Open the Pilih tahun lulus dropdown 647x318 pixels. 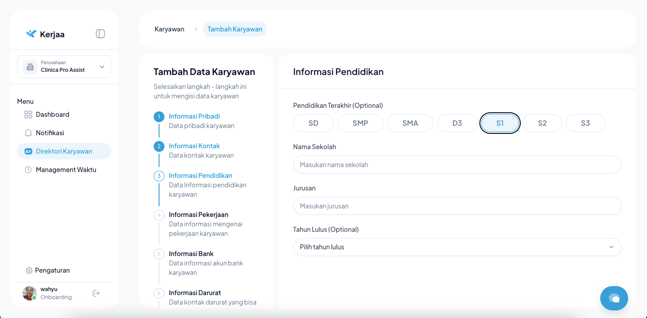pyautogui.click(x=457, y=247)
